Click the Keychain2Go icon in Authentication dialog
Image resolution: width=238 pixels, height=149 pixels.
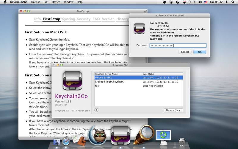pos(139,29)
